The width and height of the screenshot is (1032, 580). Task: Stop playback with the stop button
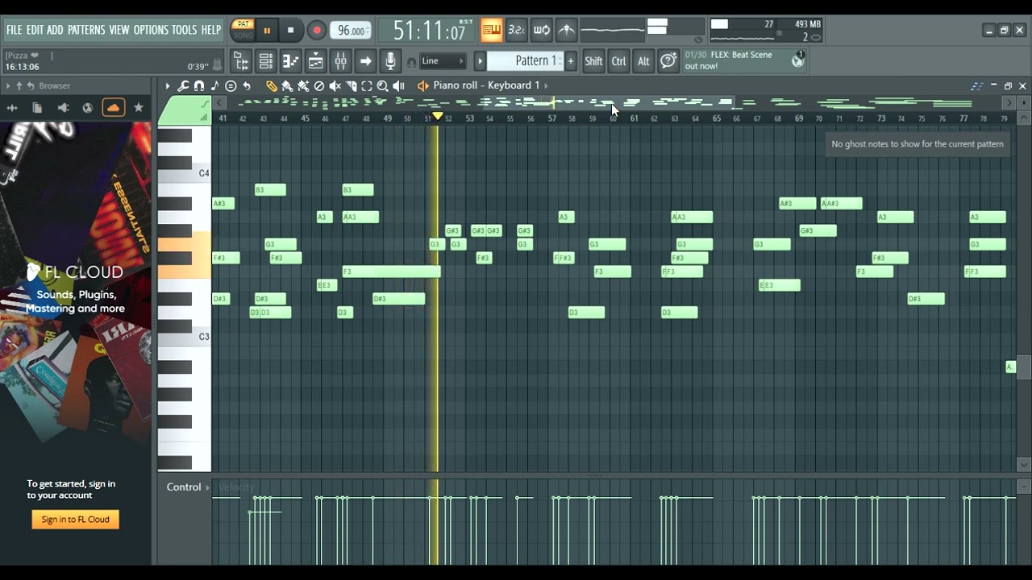291,31
